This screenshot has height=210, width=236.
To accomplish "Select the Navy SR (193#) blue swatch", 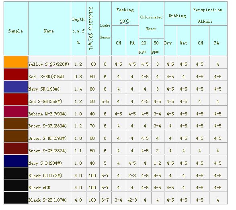I will (16, 87).
